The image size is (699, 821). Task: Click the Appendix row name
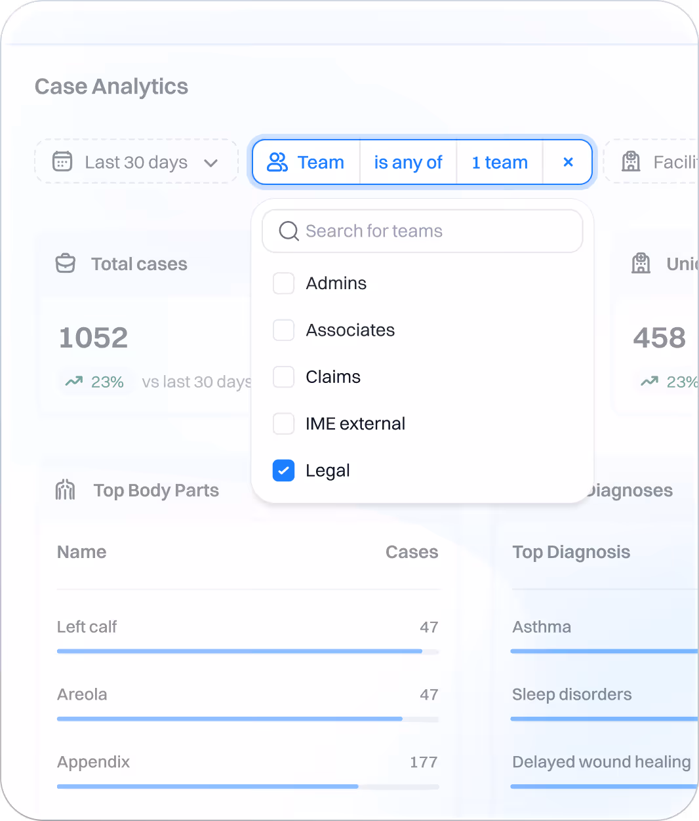point(93,762)
